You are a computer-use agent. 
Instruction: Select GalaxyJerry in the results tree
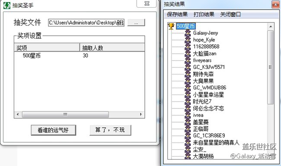tap(205, 33)
